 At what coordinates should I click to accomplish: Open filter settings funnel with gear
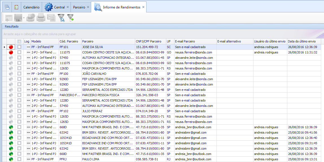61,18
